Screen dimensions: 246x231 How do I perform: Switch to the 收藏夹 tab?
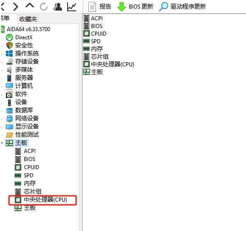(x=28, y=19)
